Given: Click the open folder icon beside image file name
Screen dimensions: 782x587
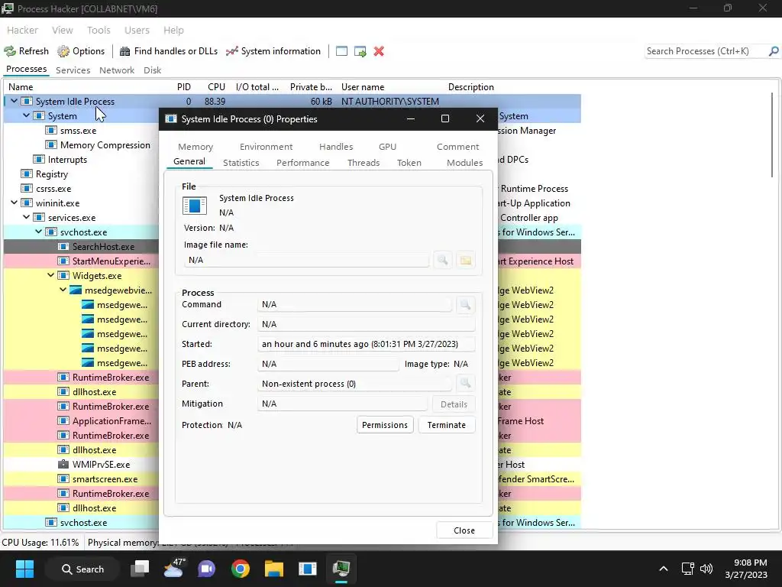Looking at the screenshot, I should click(x=465, y=260).
